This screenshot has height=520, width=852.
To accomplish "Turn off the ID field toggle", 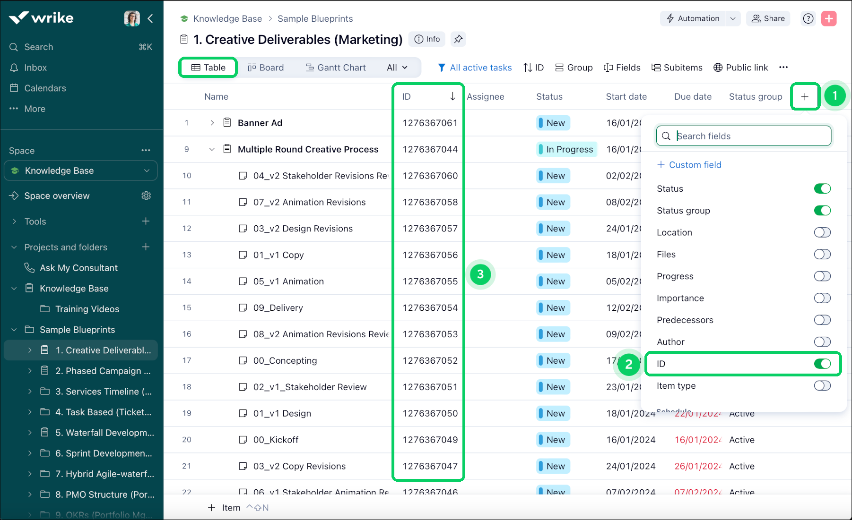I will 822,364.
